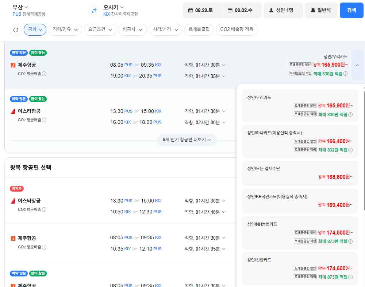Select the 성인/우리카드 165,900원 fare option

coord(300,106)
